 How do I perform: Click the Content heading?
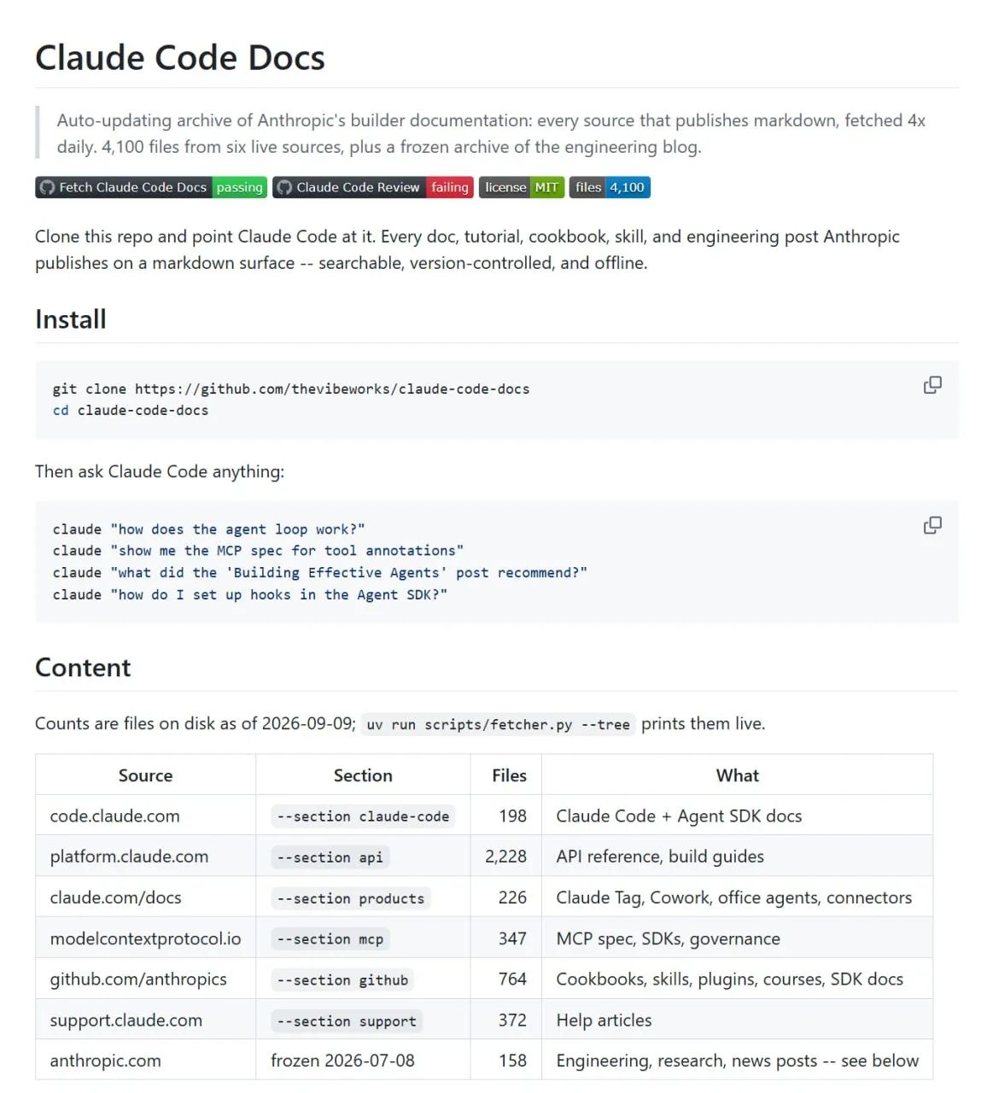tap(83, 668)
